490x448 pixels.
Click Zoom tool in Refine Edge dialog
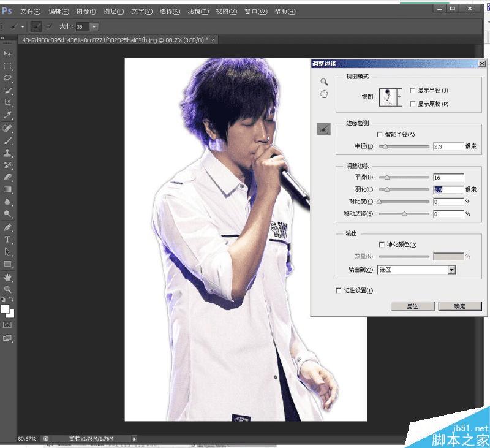324,82
